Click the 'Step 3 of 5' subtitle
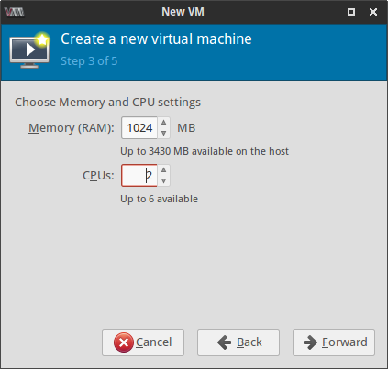This screenshot has width=388, height=369. tap(89, 61)
